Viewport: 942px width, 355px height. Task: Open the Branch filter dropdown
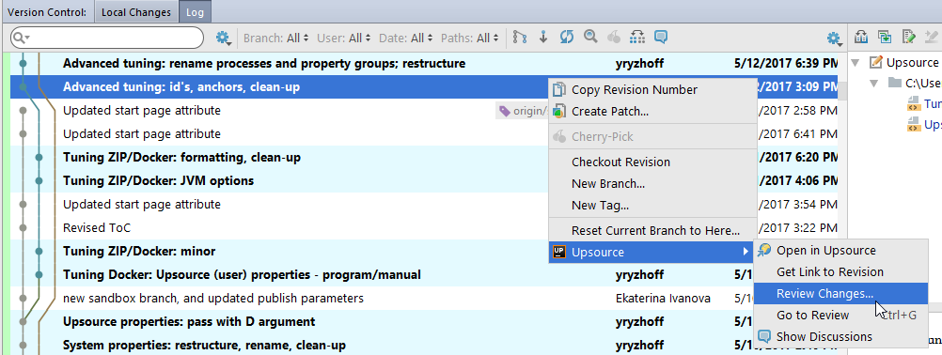point(276,39)
